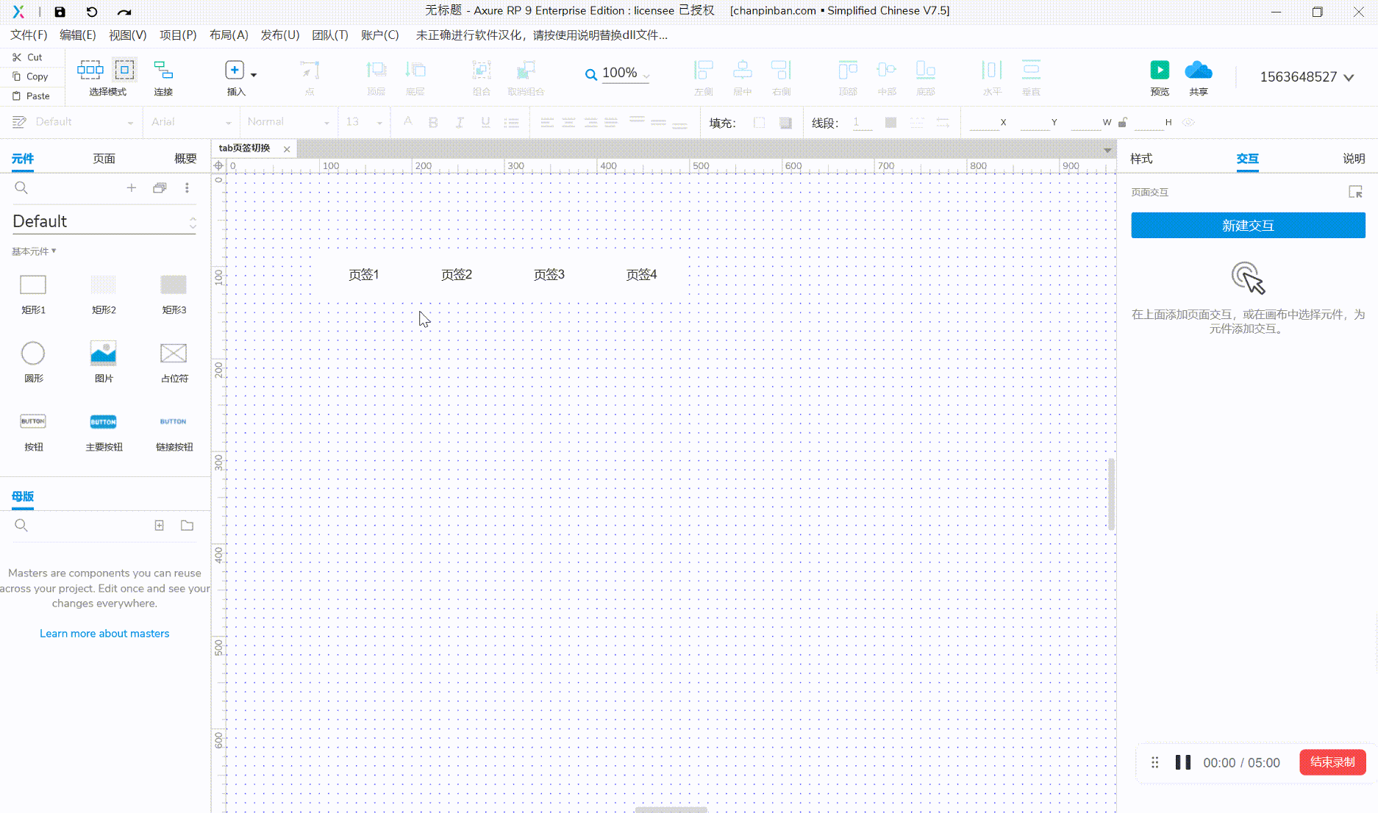
Task: Toggle the aspect ratio lock icon
Action: 1123,123
